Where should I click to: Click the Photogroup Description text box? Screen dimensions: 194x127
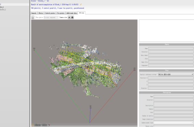click(173, 104)
